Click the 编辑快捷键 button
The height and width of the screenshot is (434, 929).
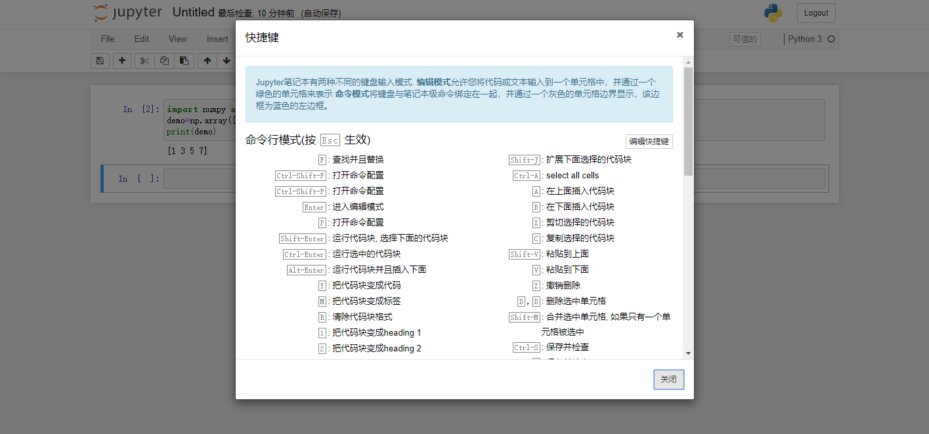tap(649, 141)
